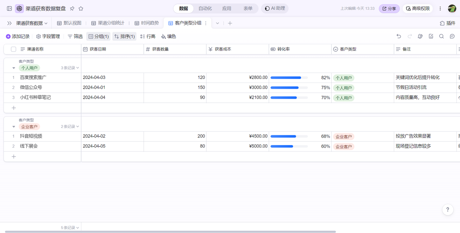Click the 分享 share button
This screenshot has height=233, width=460.
389,8
